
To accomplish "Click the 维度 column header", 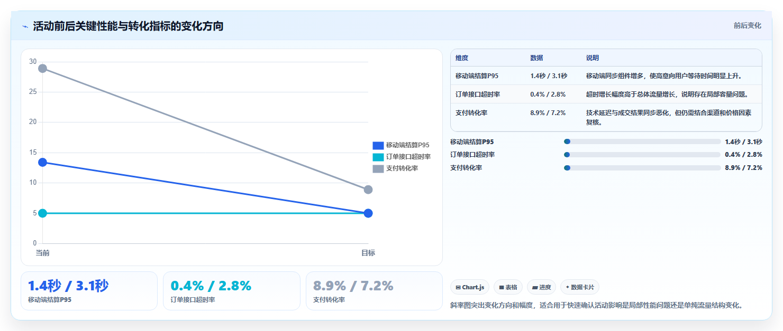I will (x=462, y=58).
